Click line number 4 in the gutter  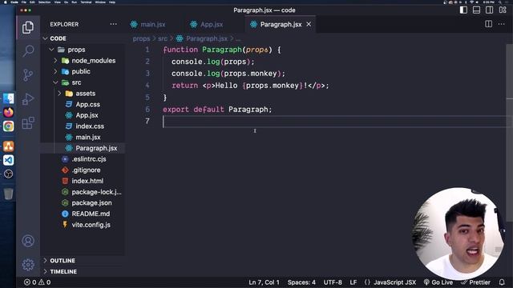(x=147, y=86)
